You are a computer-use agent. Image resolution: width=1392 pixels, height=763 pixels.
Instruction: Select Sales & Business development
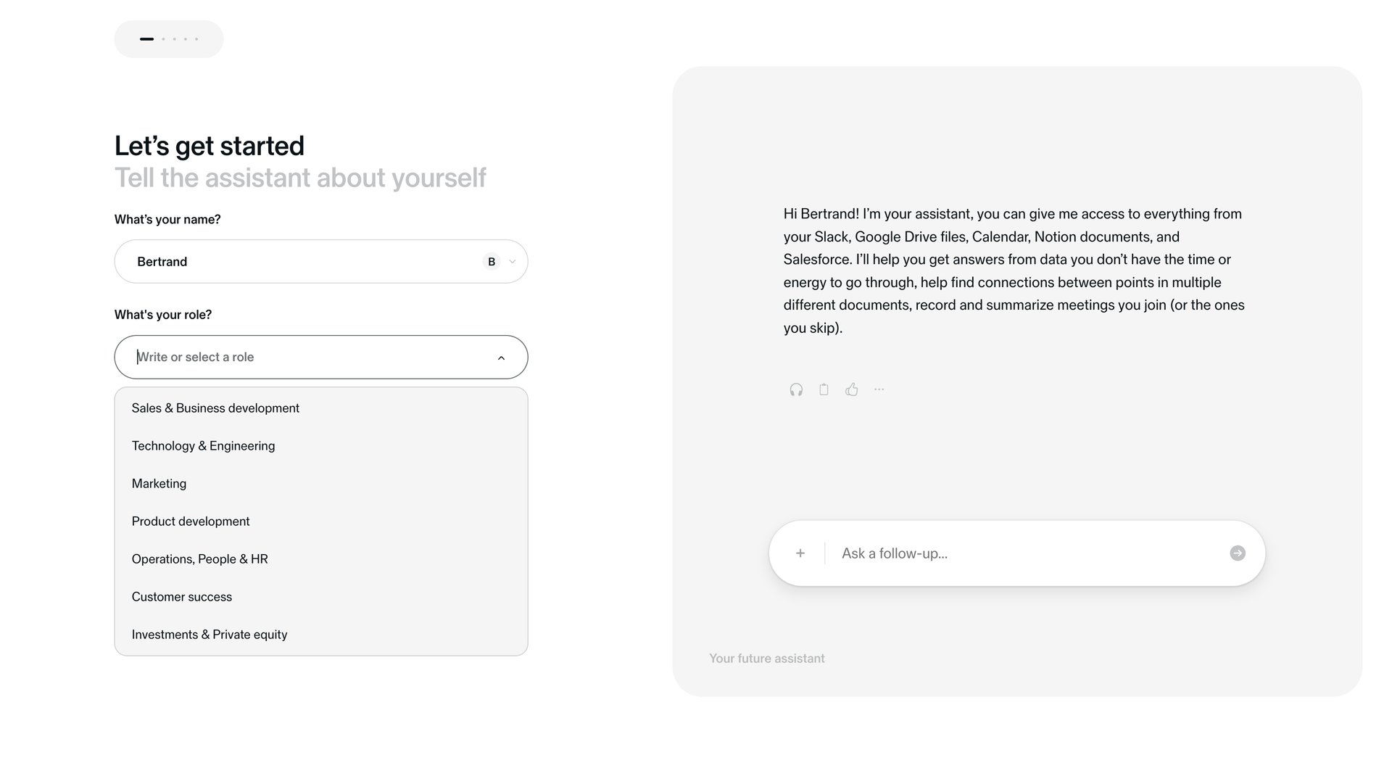coord(215,408)
